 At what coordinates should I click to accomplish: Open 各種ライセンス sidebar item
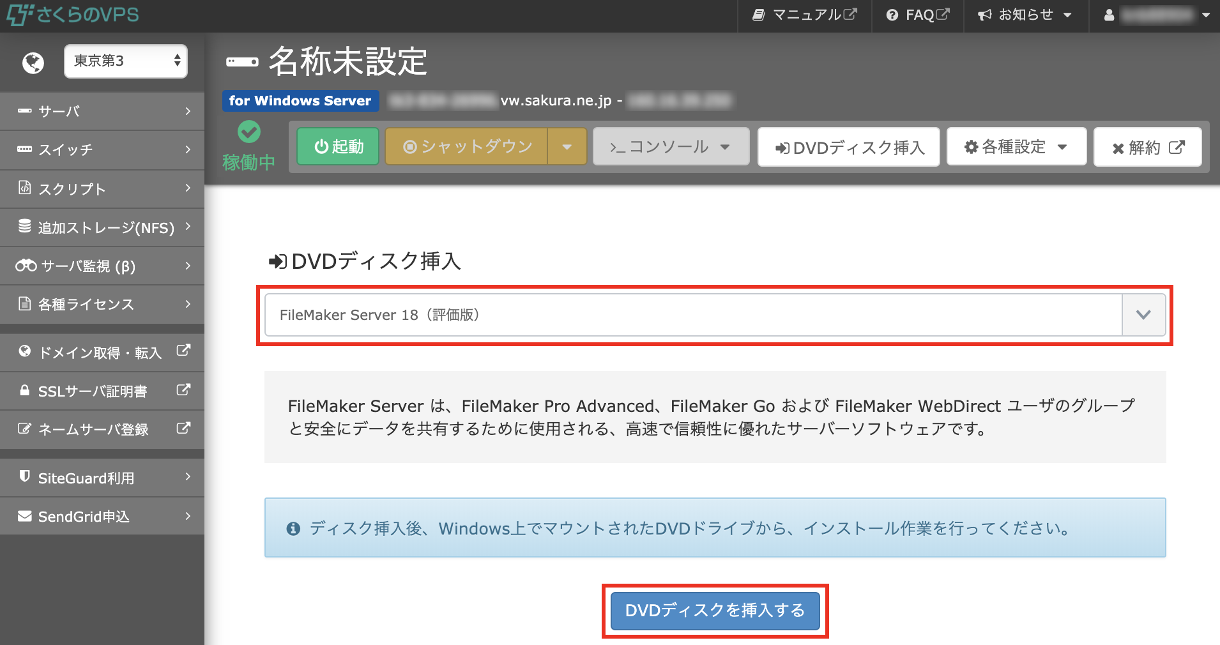point(102,304)
